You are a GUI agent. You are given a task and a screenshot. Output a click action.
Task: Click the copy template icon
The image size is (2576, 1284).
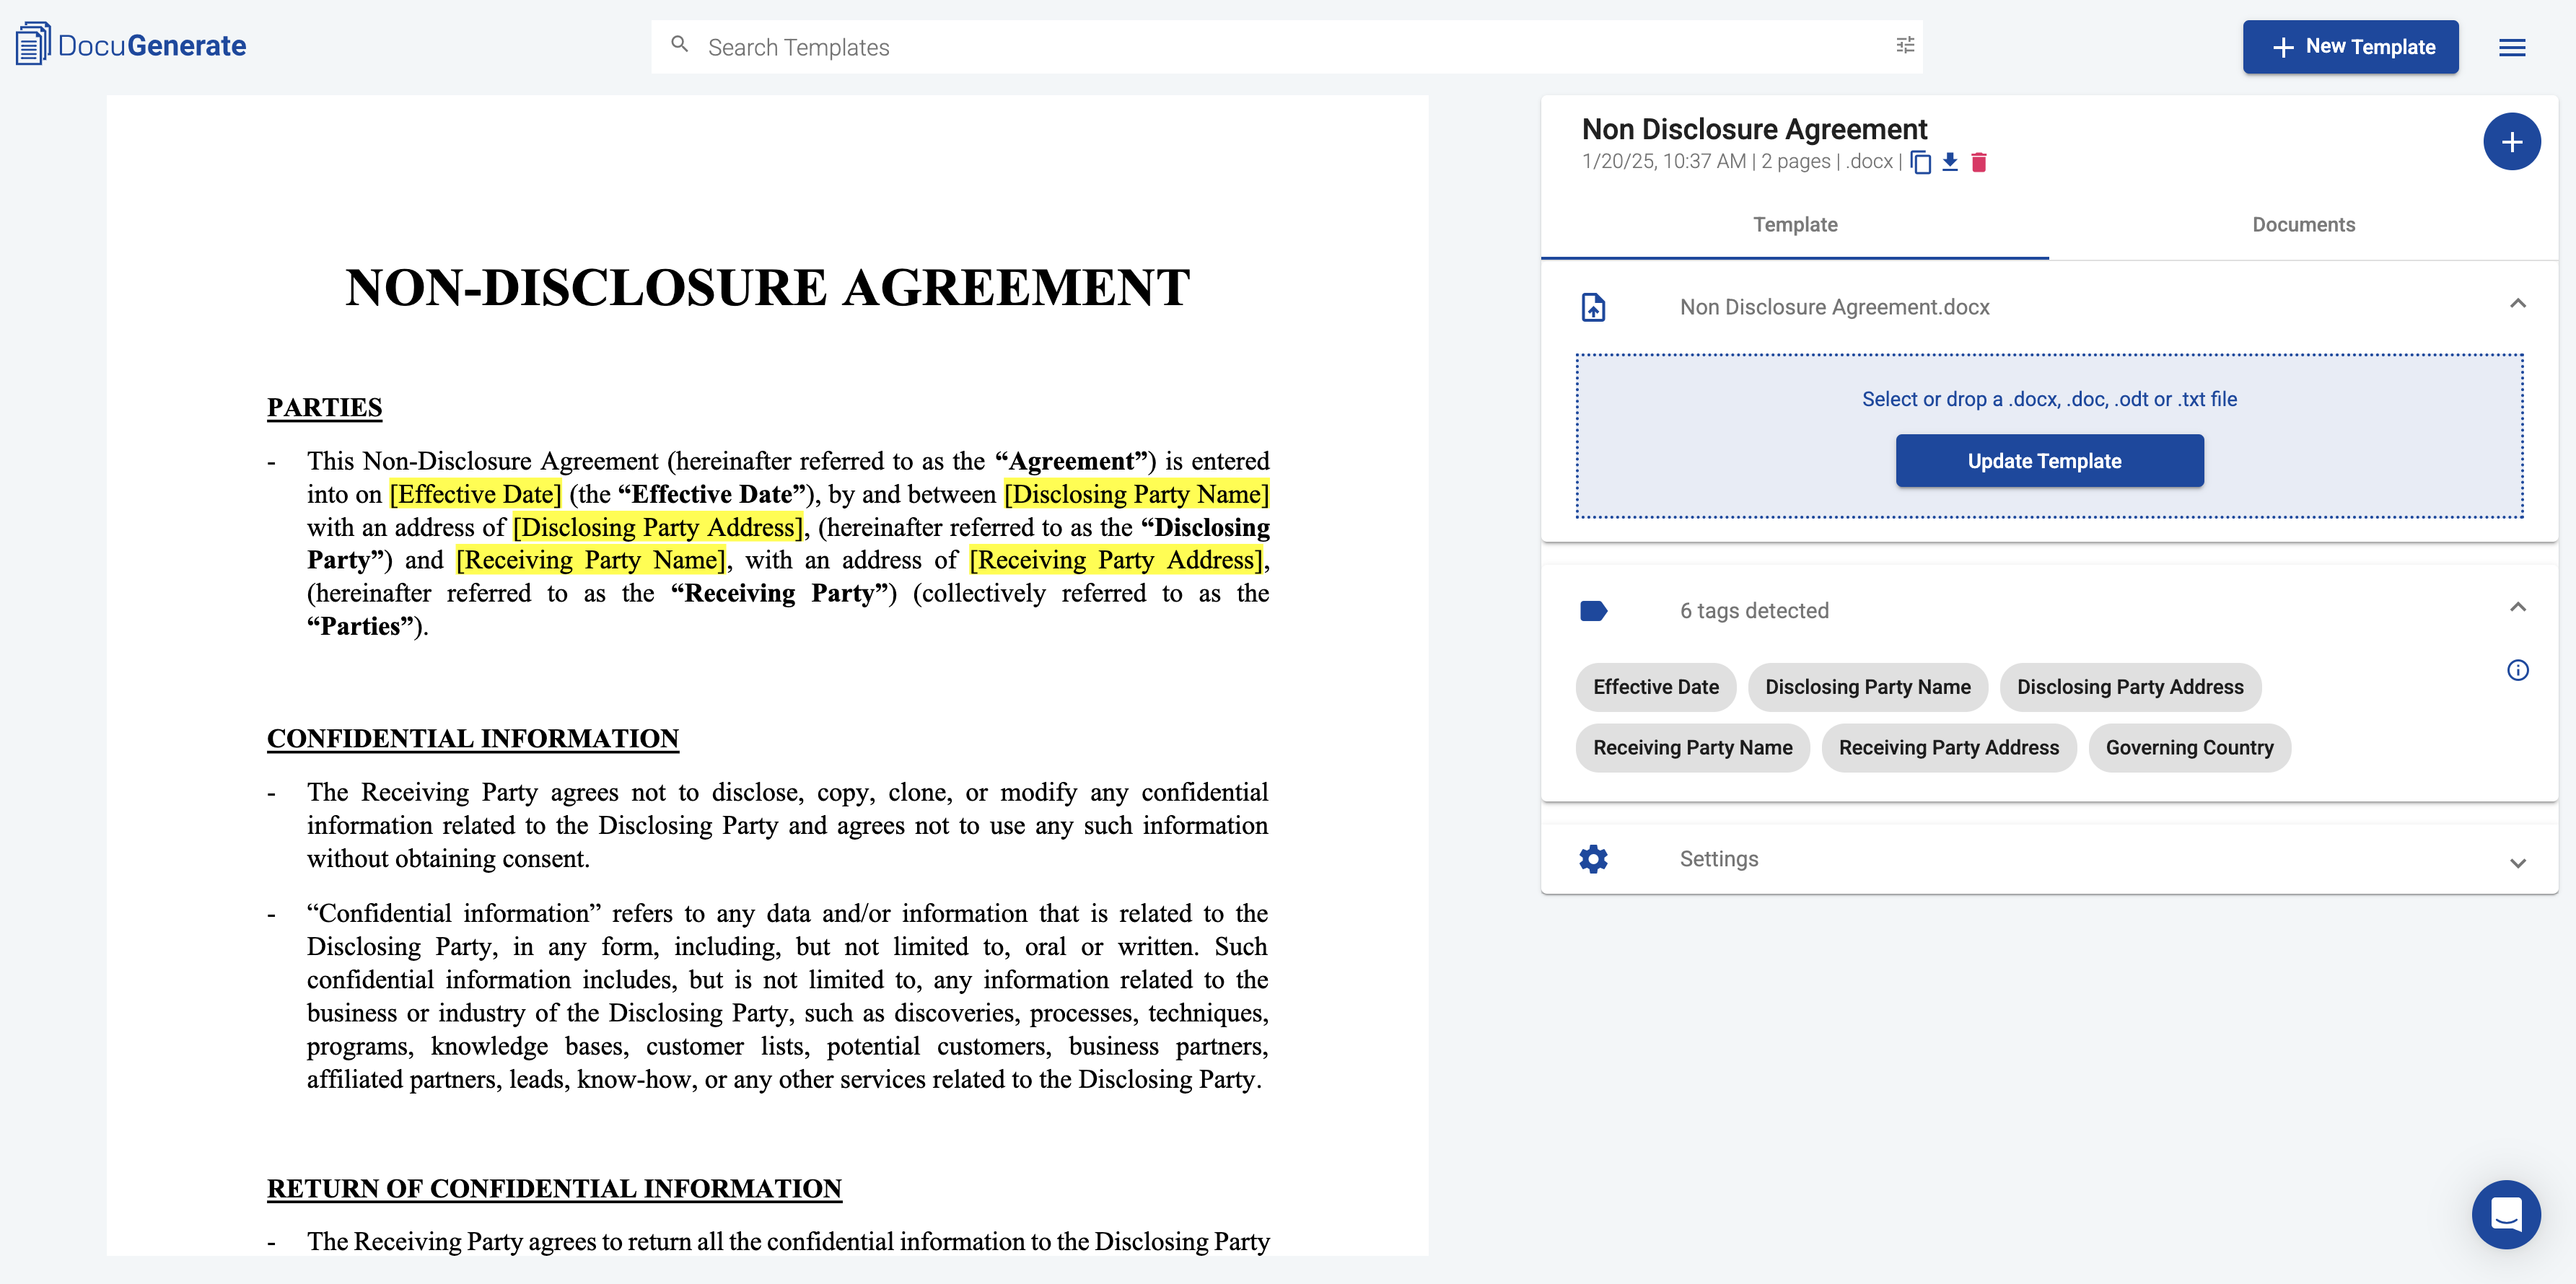tap(1921, 162)
